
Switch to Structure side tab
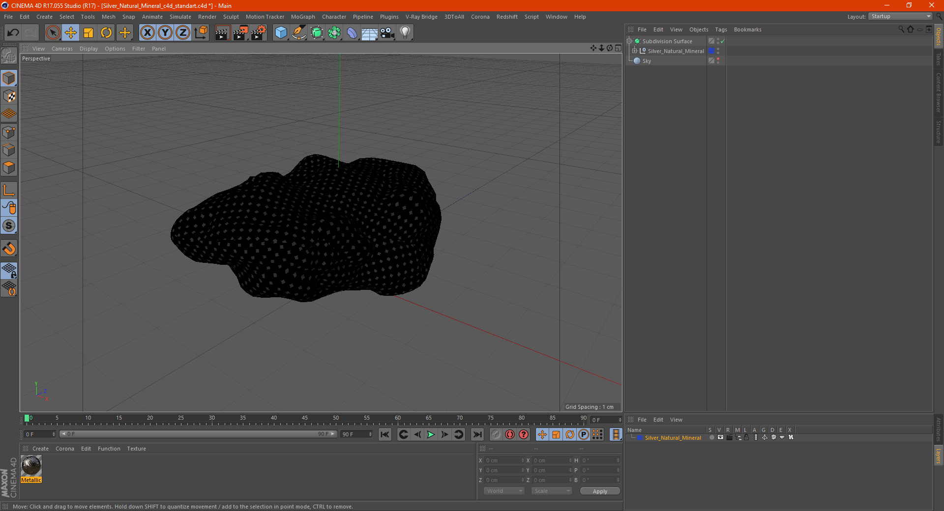tap(938, 132)
